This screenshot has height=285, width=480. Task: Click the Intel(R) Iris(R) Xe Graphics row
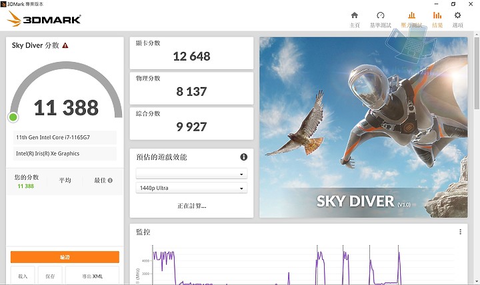[65, 154]
